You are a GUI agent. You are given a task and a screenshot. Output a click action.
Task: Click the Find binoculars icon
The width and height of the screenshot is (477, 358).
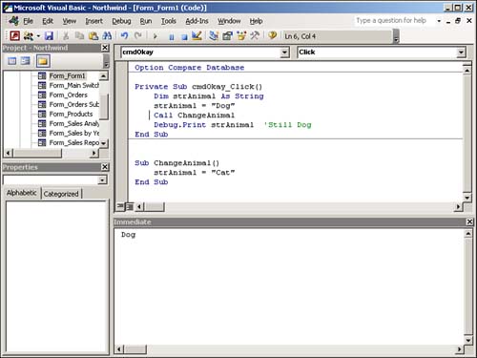coord(107,36)
